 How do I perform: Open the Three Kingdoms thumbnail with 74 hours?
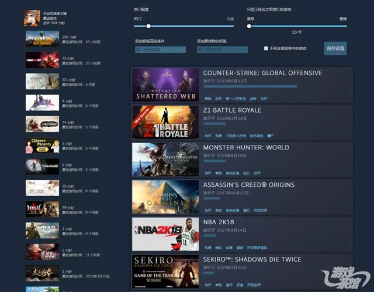pyautogui.click(x=42, y=124)
